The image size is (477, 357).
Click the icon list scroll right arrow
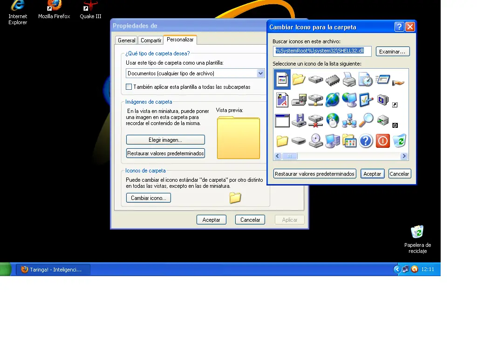(x=404, y=156)
